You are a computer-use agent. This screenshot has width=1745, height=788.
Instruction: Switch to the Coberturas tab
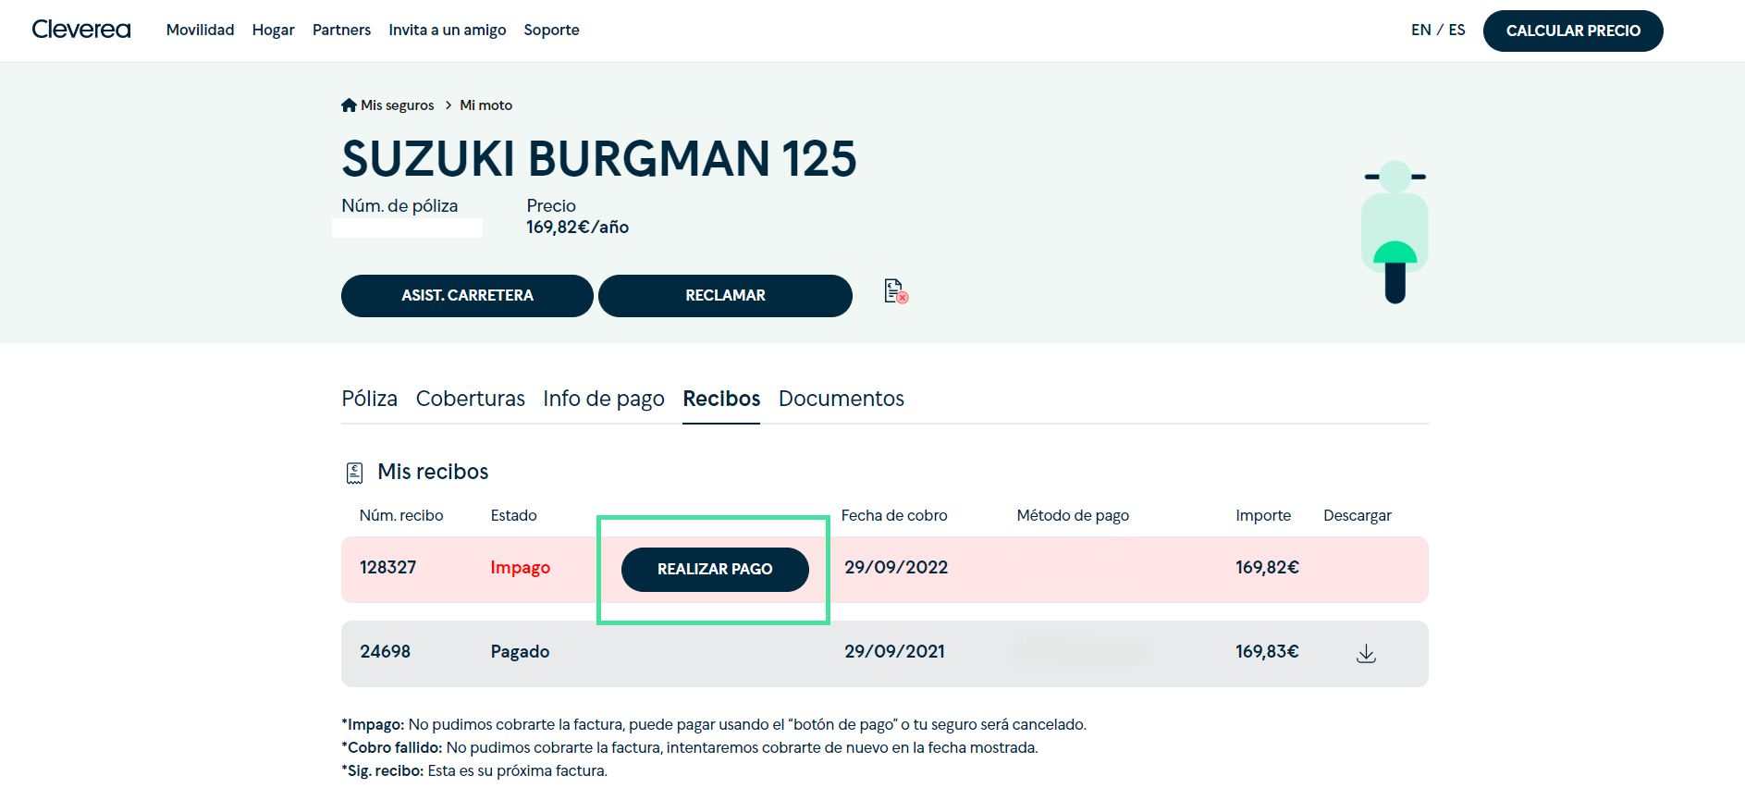[470, 399]
